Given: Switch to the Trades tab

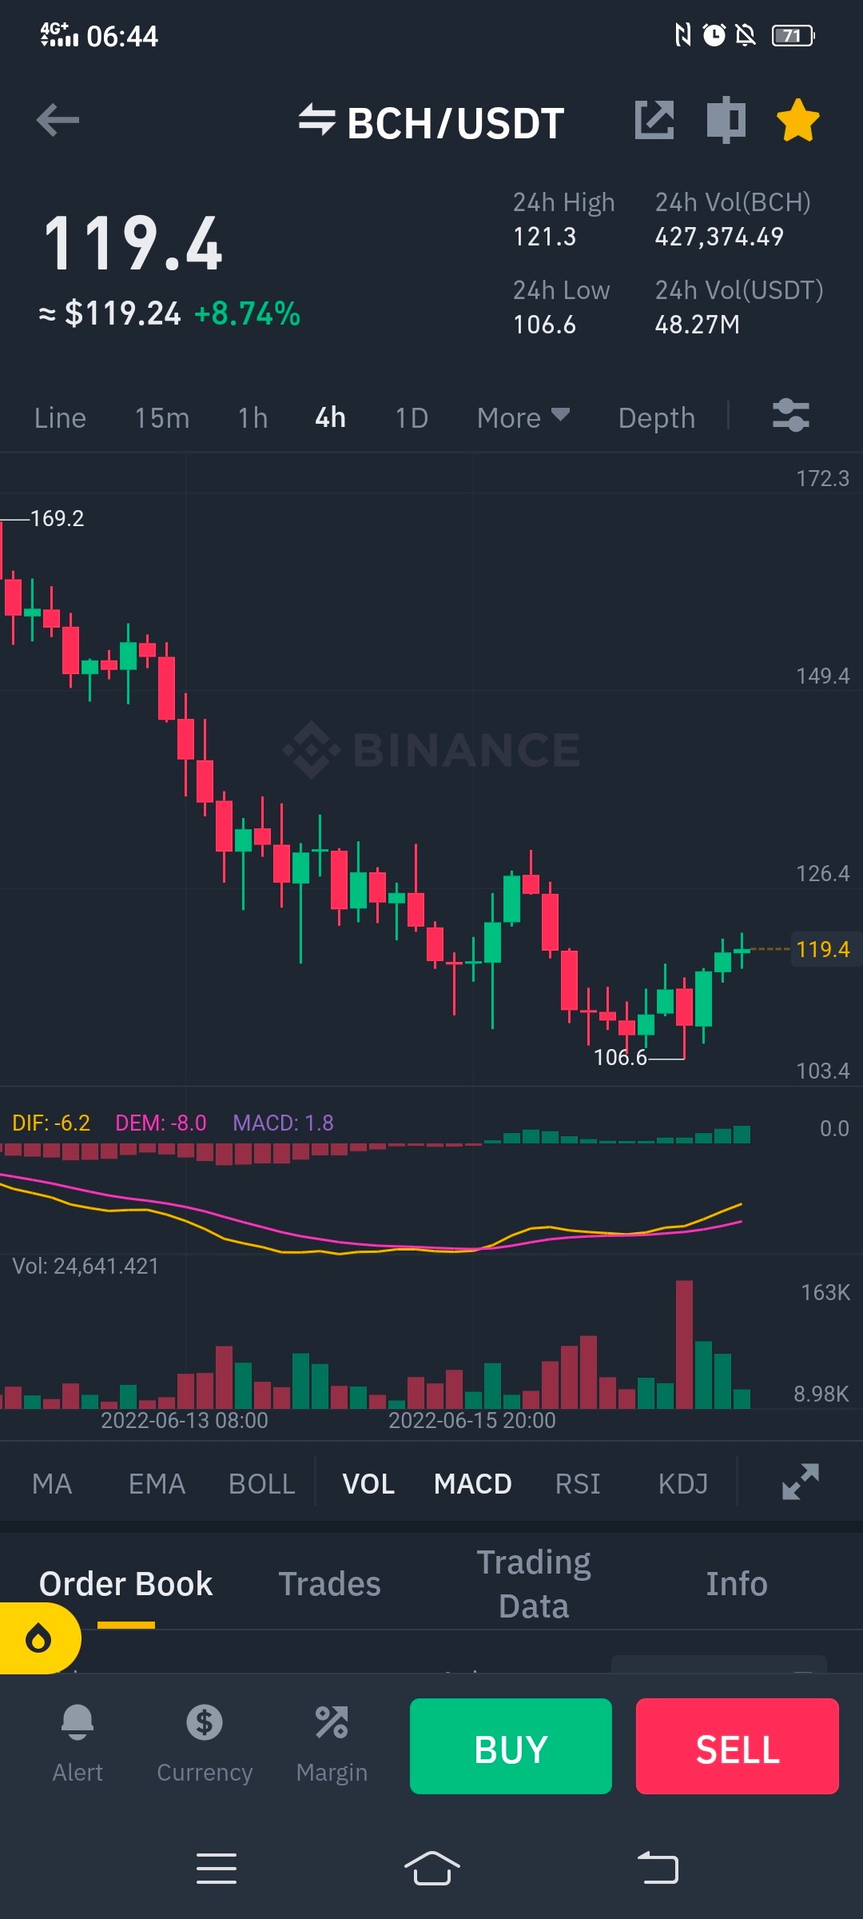Looking at the screenshot, I should (329, 1584).
